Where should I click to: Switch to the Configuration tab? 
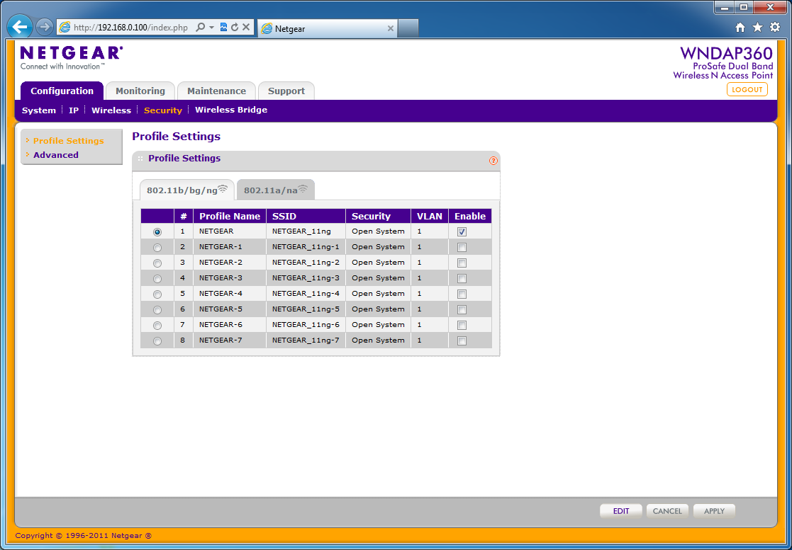point(62,91)
